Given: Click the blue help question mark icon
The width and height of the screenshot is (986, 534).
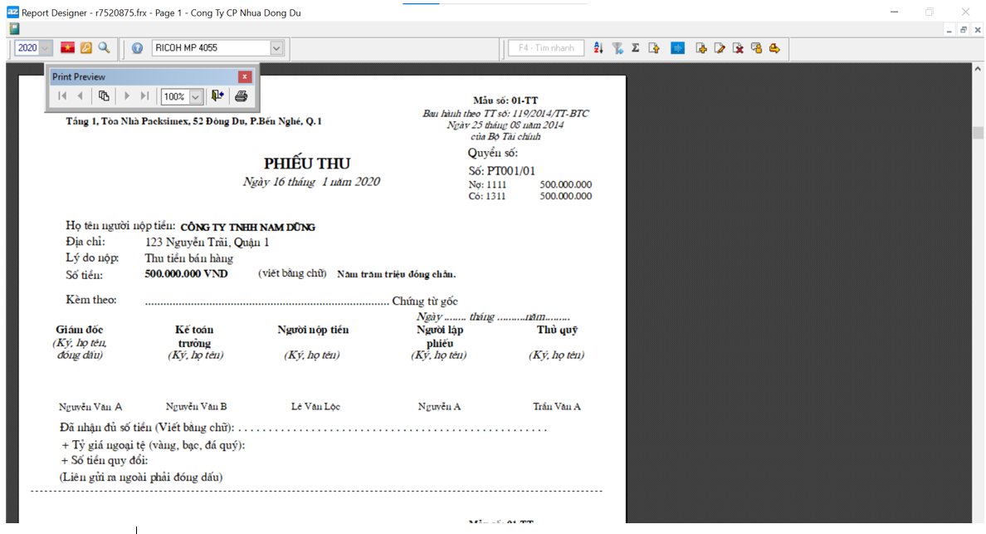Looking at the screenshot, I should [x=137, y=48].
